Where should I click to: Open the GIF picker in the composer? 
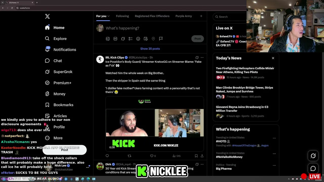coord(115,39)
